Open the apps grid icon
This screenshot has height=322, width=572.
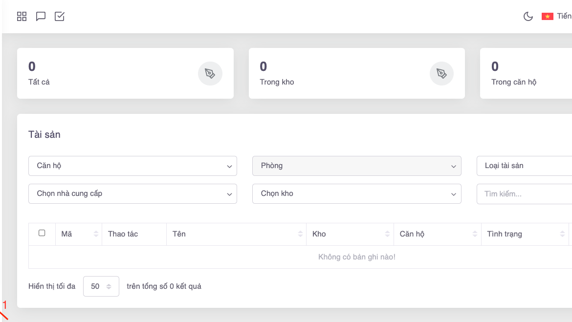(22, 17)
